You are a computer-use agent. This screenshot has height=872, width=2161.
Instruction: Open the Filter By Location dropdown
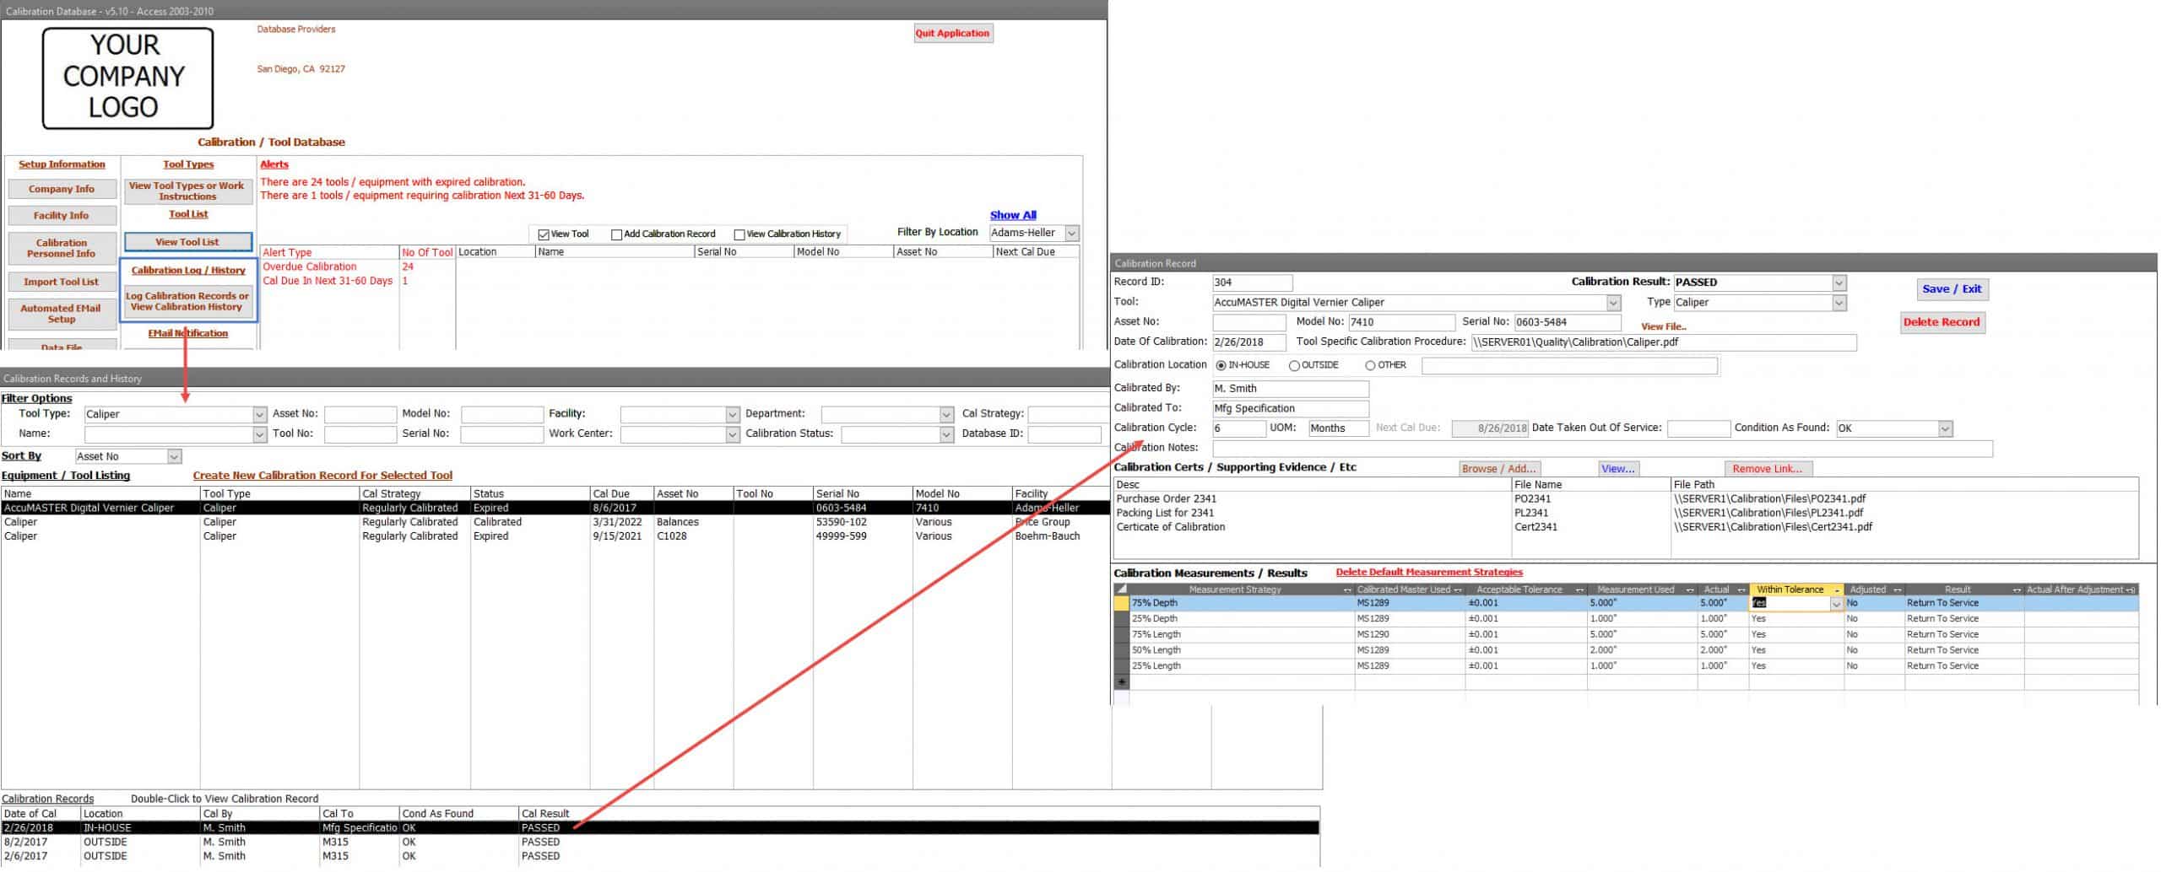1072,233
